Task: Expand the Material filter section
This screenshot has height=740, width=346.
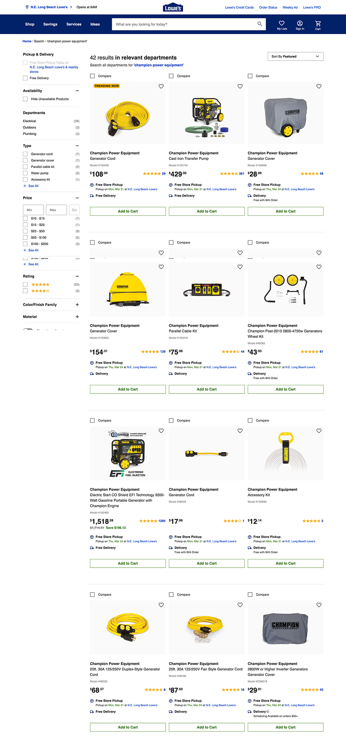Action: pos(77,317)
